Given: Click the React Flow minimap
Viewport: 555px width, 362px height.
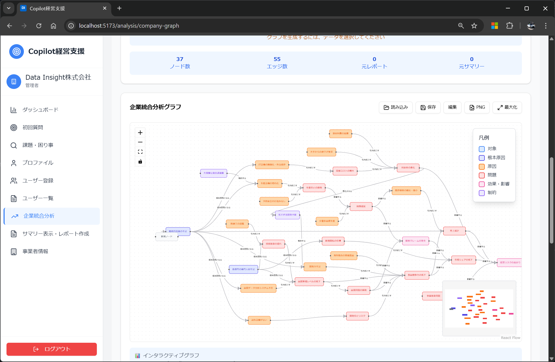Looking at the screenshot, I should click(x=479, y=308).
